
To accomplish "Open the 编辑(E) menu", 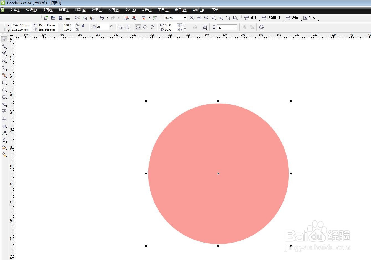I will coord(31,10).
